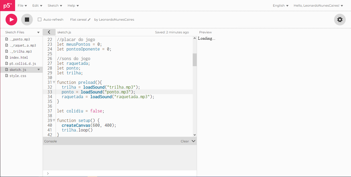Click the sketch name Flat cereal

[78, 20]
